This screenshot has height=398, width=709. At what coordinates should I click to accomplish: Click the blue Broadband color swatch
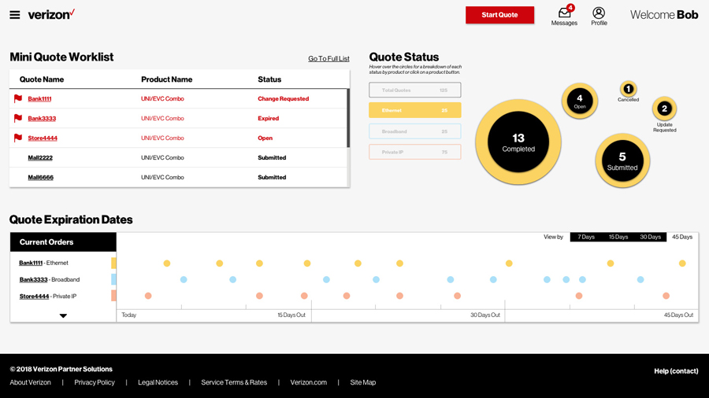(x=113, y=279)
